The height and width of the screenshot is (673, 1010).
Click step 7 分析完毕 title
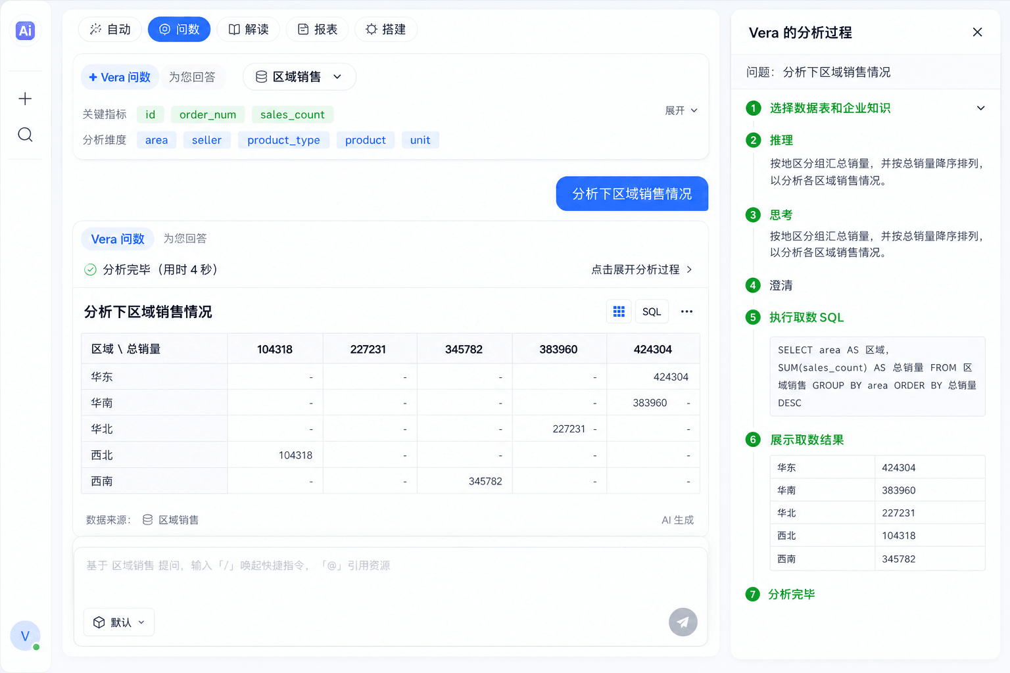(x=792, y=594)
